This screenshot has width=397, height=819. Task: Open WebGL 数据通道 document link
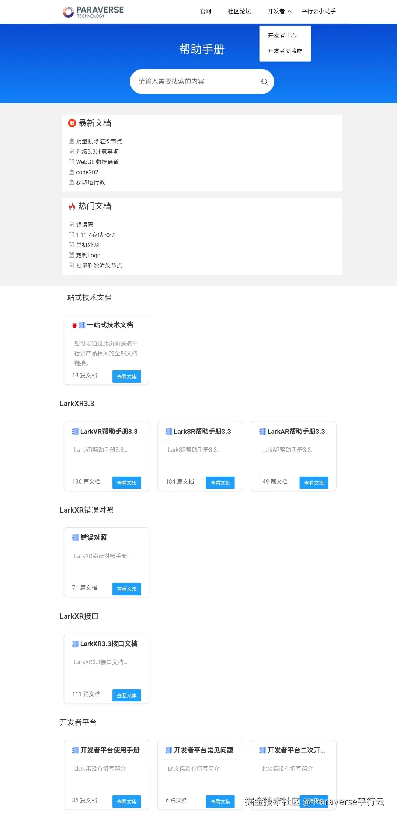97,162
